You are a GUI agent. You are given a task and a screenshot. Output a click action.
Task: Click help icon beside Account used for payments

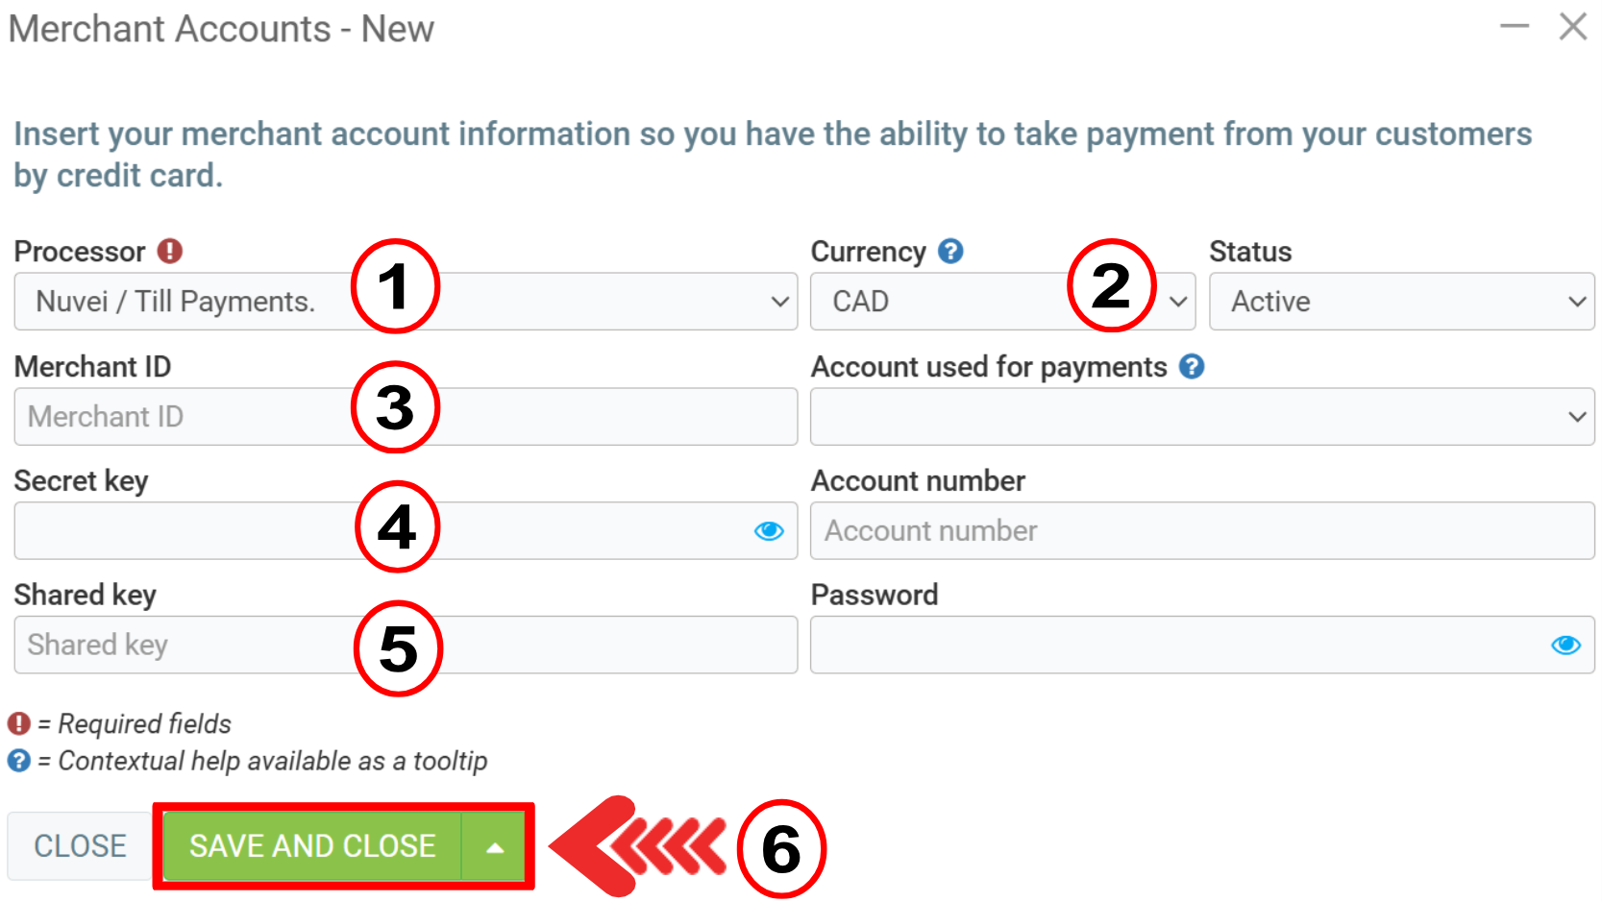pyautogui.click(x=1192, y=366)
